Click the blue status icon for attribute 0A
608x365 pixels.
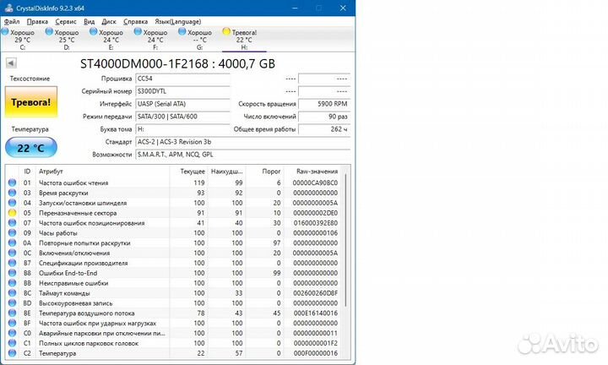(x=13, y=242)
